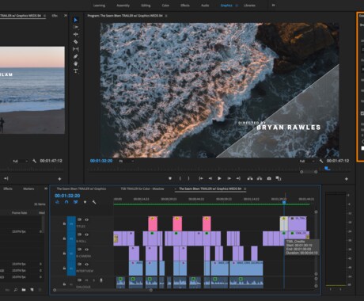The height and width of the screenshot is (301, 364).
Task: Switch to Color workspace
Action: (165, 6)
